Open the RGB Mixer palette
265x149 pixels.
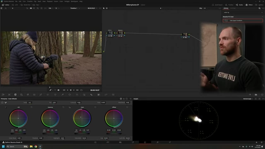point(28,95)
